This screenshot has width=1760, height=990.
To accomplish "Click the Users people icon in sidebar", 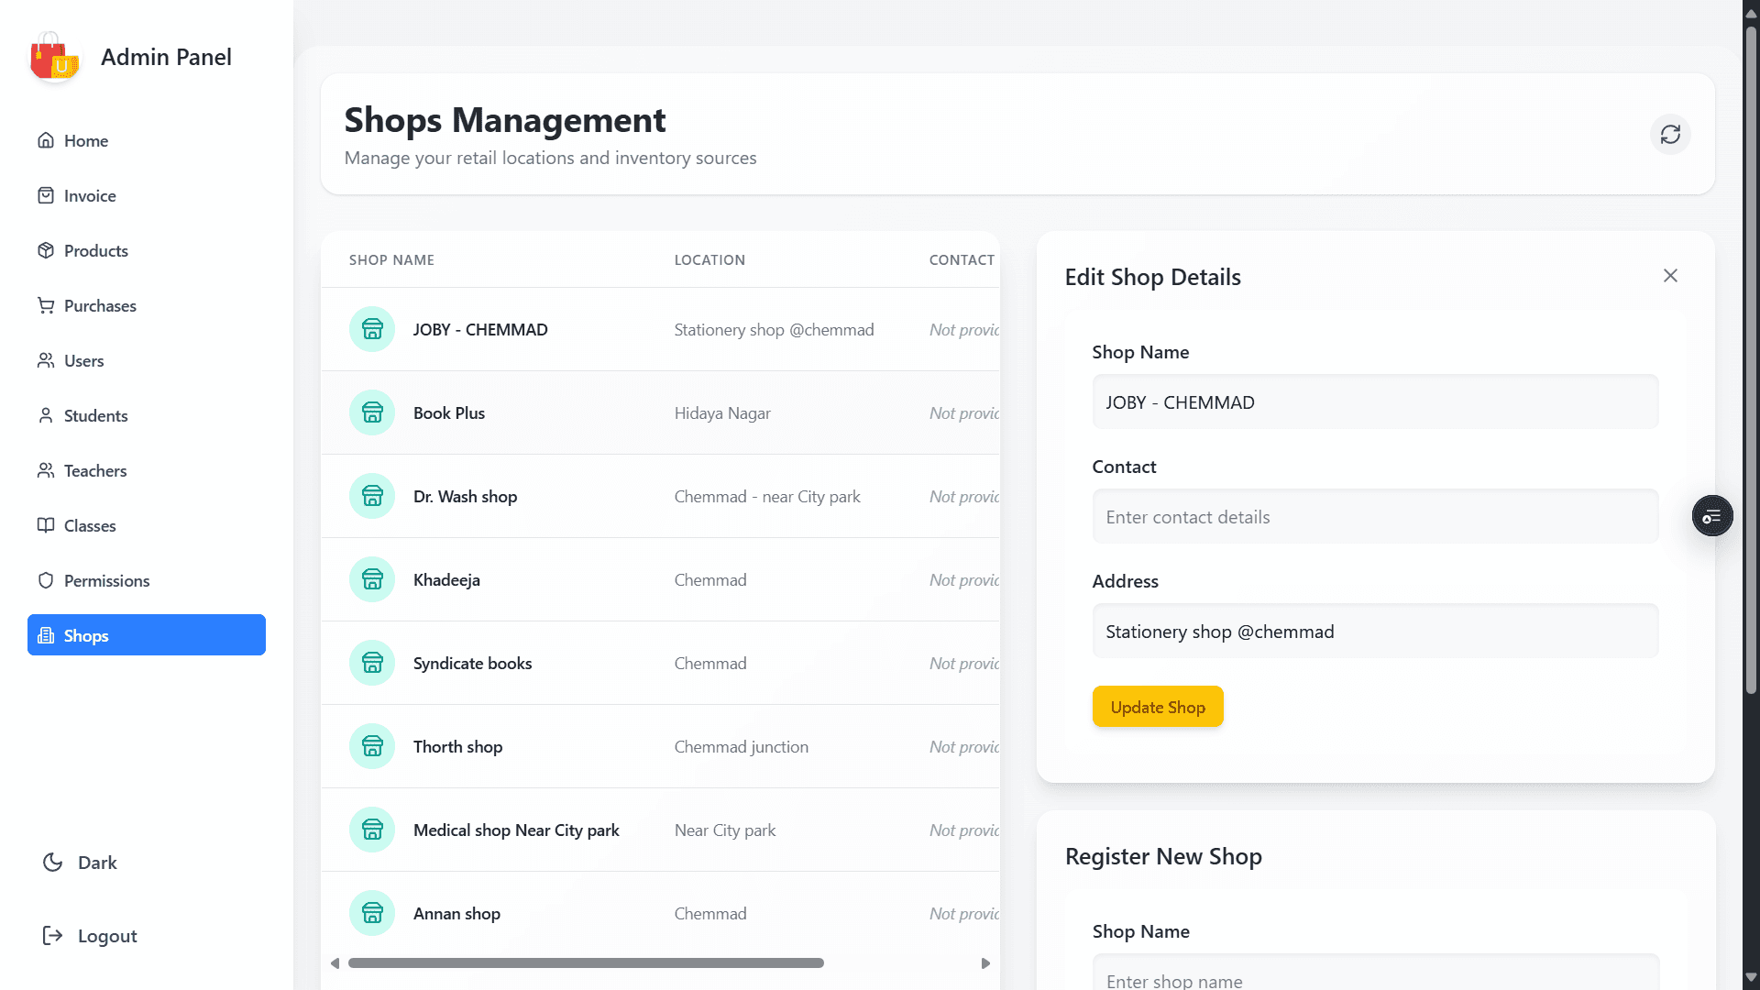I will point(46,360).
